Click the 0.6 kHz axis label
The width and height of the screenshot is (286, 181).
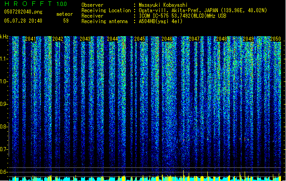tap(4, 172)
